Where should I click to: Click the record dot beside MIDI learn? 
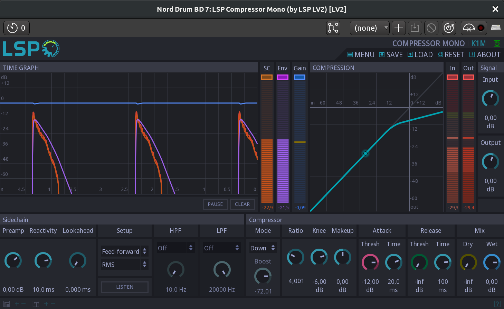coord(481,28)
